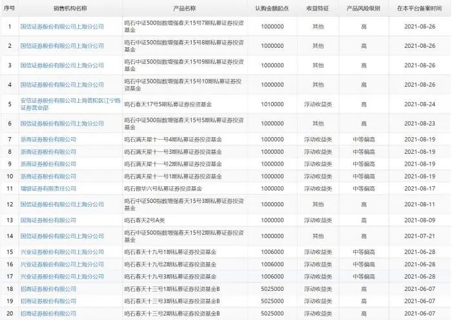Open 国信证券上海分公司 link in row 6
The image size is (452, 320).
[x=62, y=123]
